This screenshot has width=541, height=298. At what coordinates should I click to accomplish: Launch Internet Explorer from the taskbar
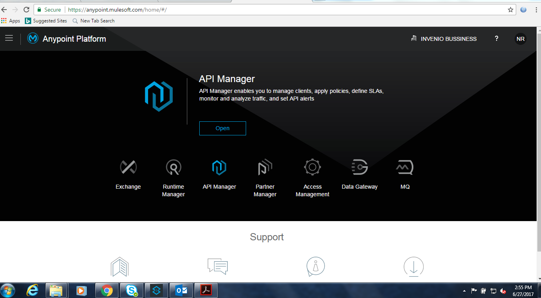[x=32, y=290]
